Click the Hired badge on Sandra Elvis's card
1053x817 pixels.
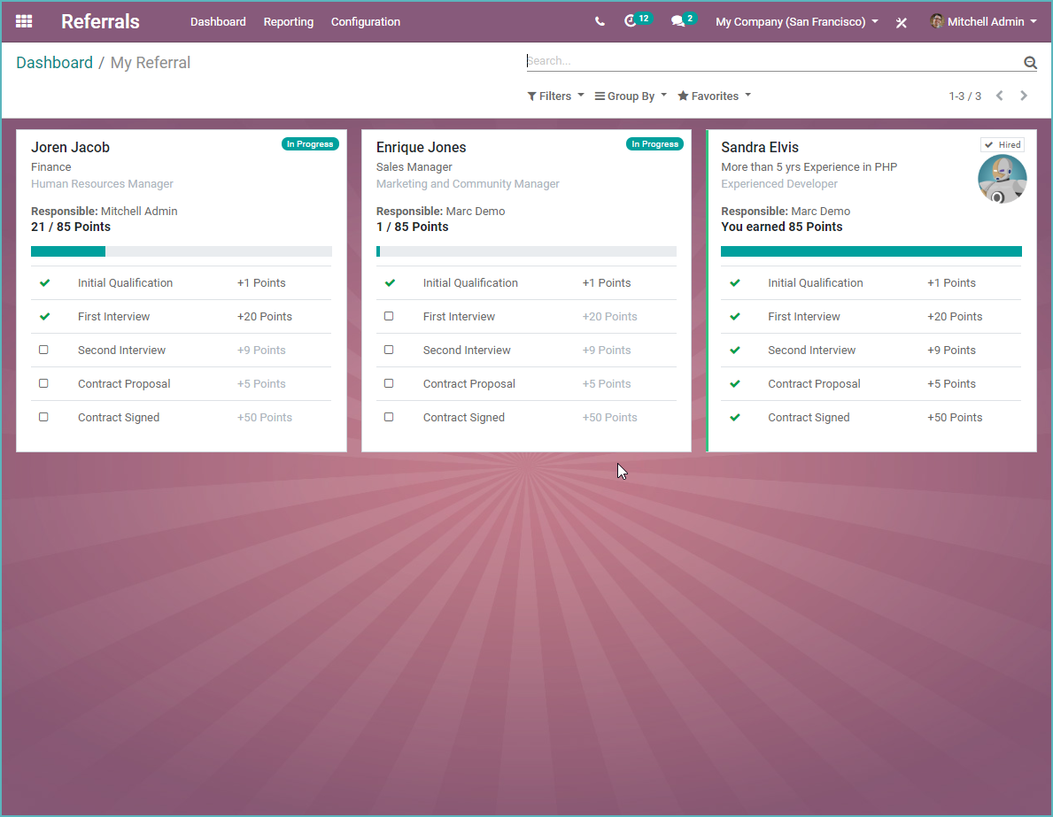[1003, 144]
